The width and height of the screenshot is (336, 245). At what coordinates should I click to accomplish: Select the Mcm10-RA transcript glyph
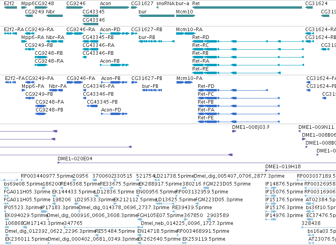[x=186, y=33]
